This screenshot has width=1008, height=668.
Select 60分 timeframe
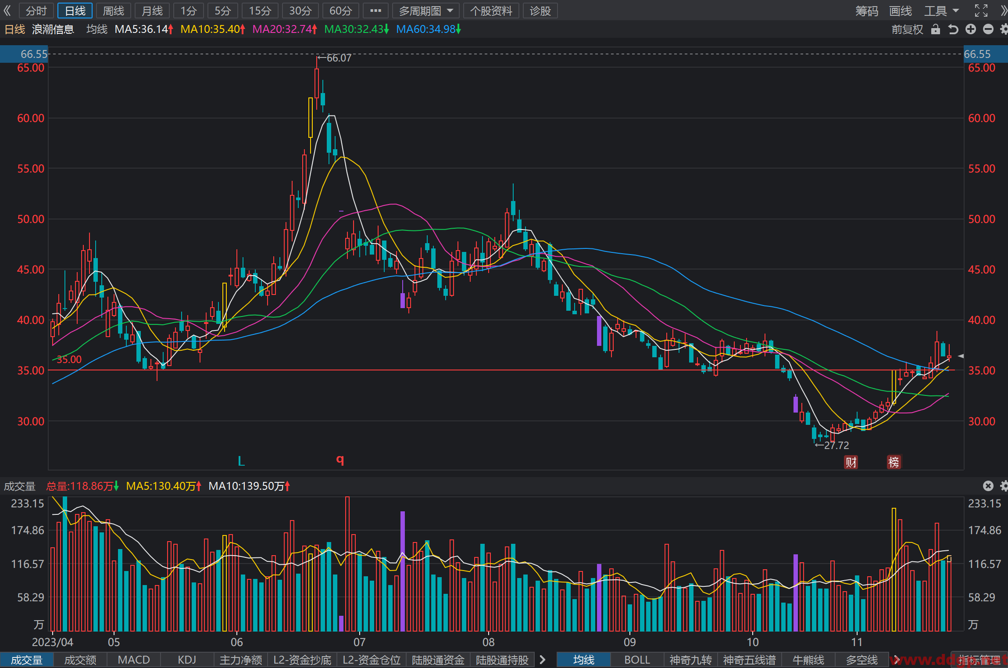pyautogui.click(x=341, y=11)
